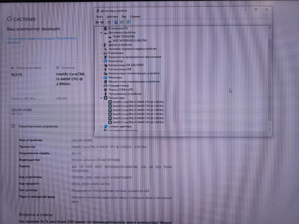Select the Процессор Intel Core i5-9400F card

click(73, 83)
